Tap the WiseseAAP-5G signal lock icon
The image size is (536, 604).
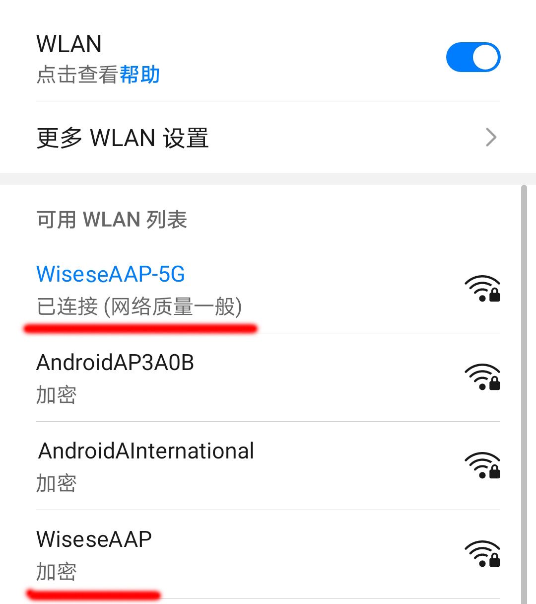tap(482, 289)
